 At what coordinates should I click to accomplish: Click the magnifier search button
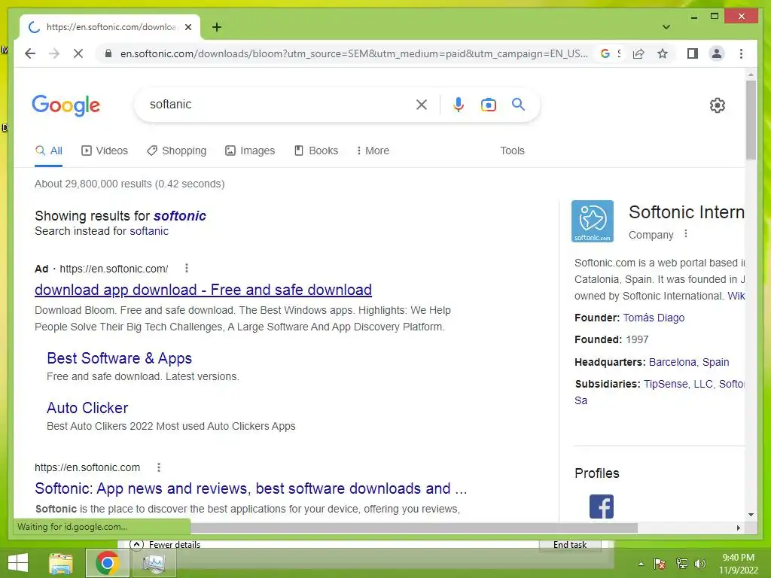coord(518,104)
